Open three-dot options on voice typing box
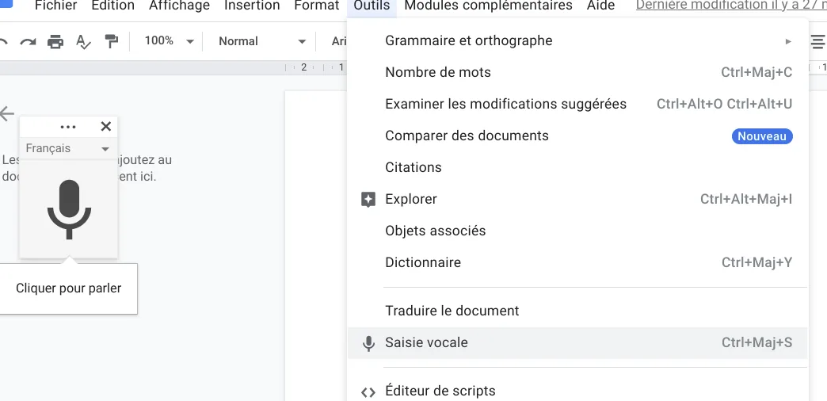This screenshot has width=827, height=401. (x=68, y=127)
